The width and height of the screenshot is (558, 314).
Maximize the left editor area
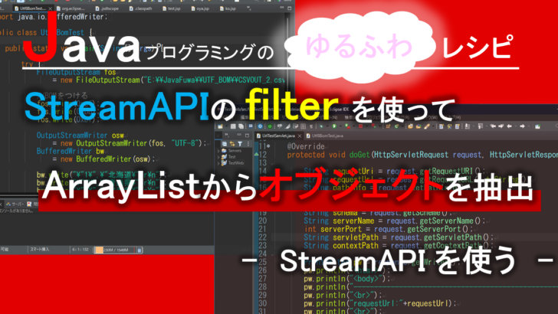(x=289, y=8)
